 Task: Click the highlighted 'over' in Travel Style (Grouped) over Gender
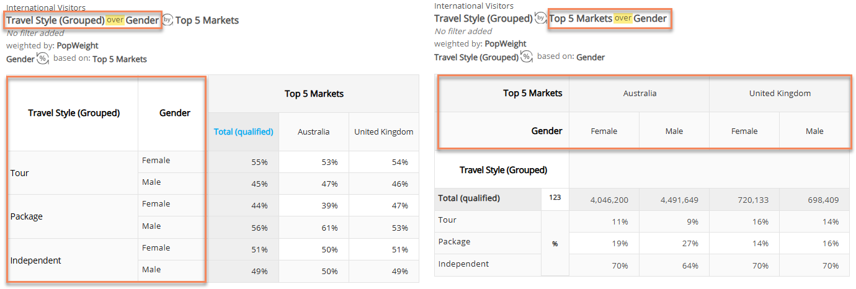click(x=115, y=20)
